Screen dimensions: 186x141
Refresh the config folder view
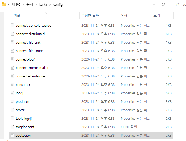coord(163,5)
